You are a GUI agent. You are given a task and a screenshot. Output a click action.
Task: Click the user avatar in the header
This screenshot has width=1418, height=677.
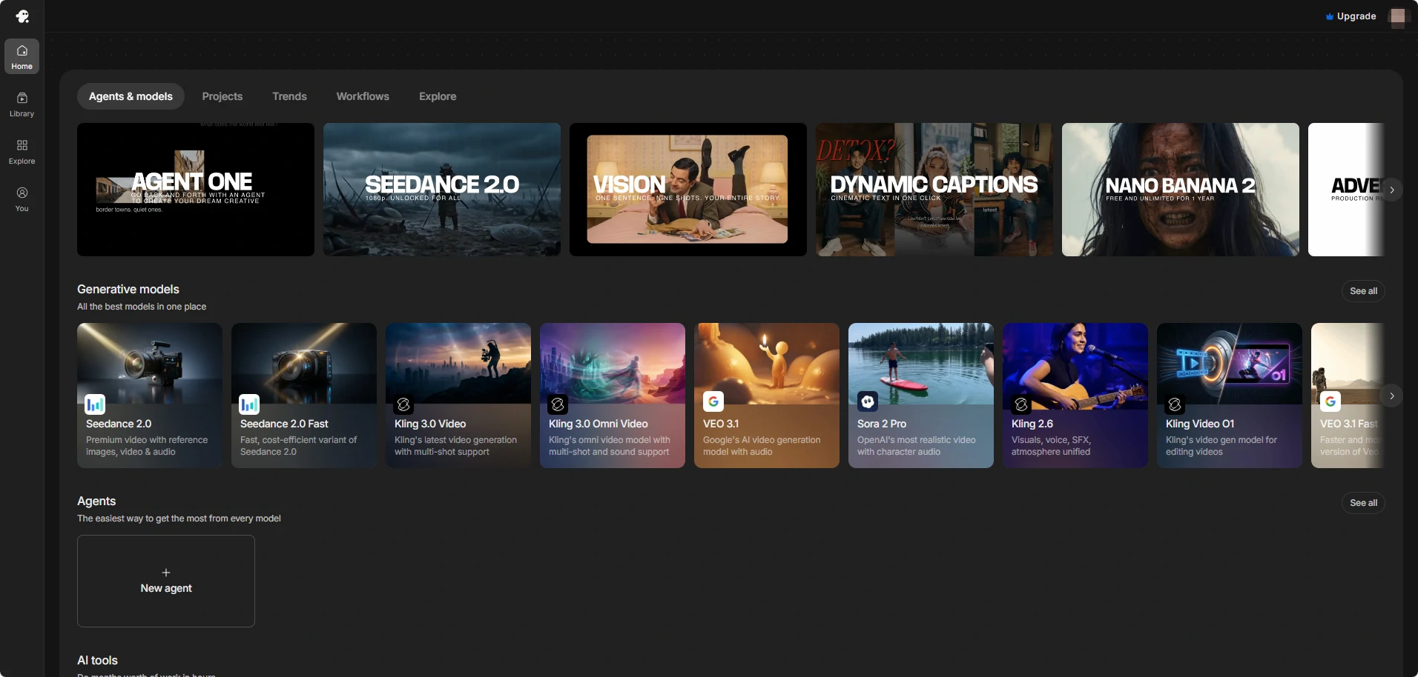tap(1398, 16)
